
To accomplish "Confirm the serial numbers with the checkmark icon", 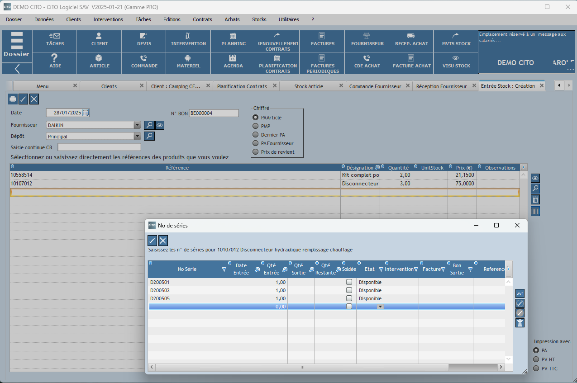I will tap(153, 241).
